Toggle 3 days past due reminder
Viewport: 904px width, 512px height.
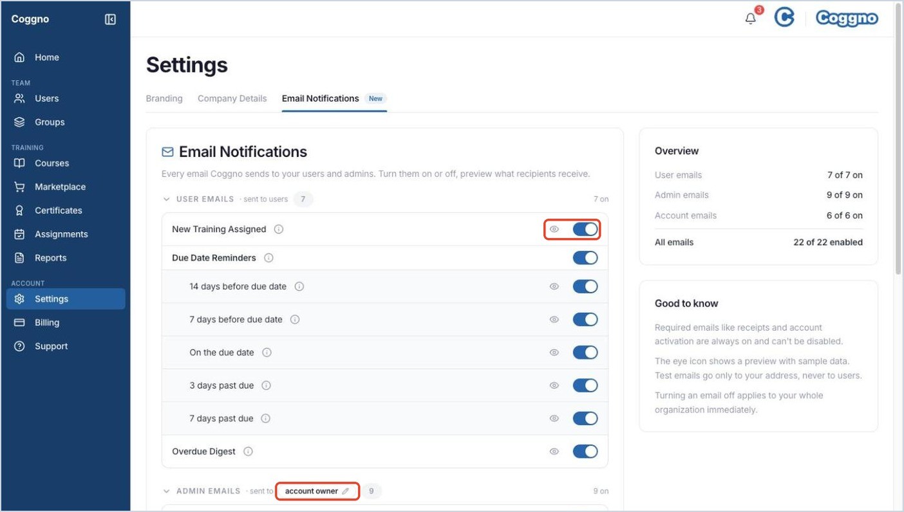pyautogui.click(x=585, y=385)
